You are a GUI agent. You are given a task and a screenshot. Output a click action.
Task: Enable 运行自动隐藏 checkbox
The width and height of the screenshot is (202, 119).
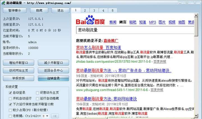click(37, 99)
